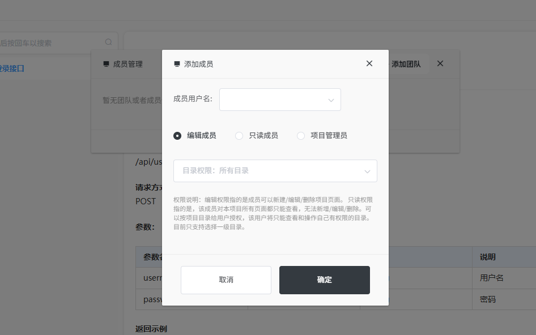Click the chevron arrow in 目录权限 field
Screen dimensions: 536x335
pos(367,171)
